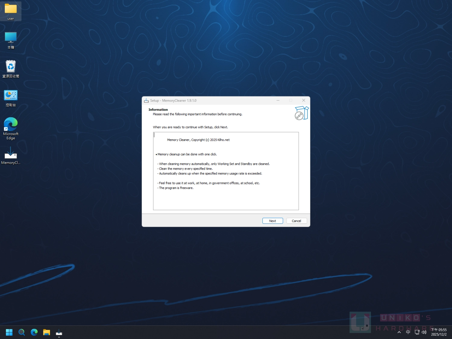Minimize the MemoryCleaner setup dialog
Viewport: 452px width, 339px height.
pos(278,100)
